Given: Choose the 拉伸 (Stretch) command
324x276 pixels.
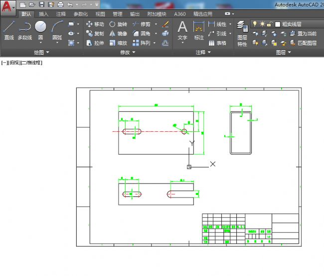Looking at the screenshot, I should coord(95,43).
